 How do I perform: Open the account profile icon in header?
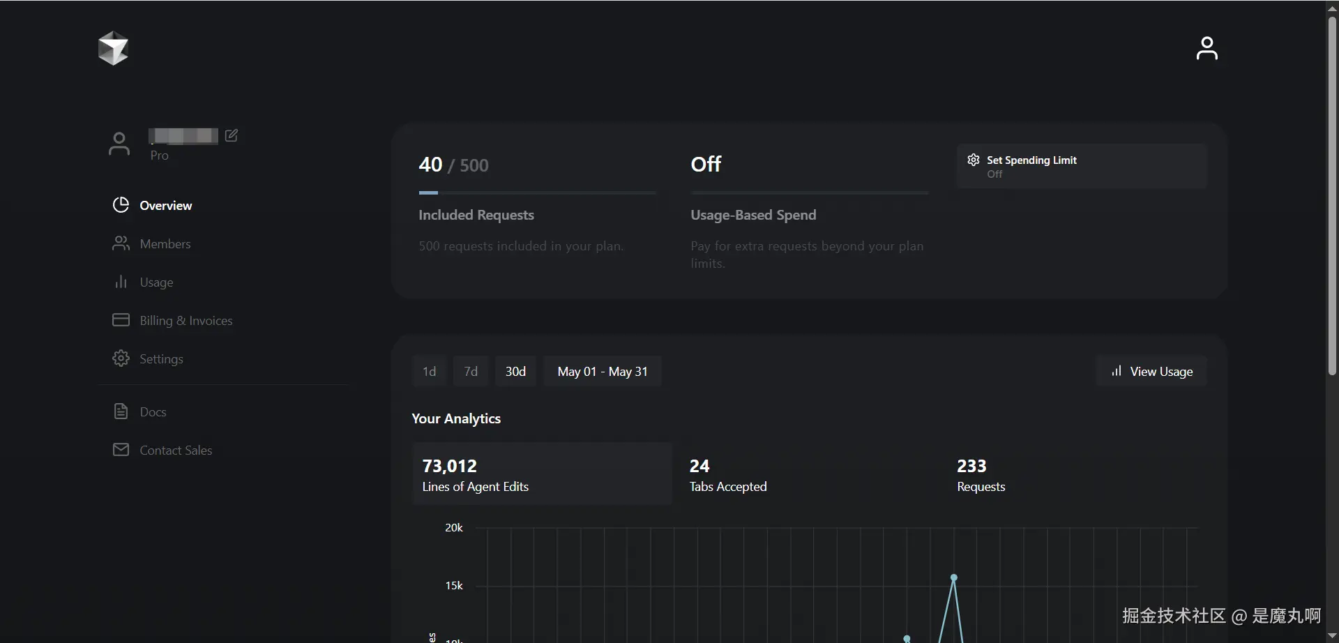[x=1206, y=48]
